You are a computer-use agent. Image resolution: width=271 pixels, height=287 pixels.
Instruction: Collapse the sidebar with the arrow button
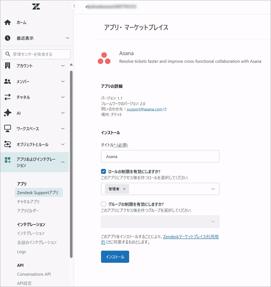coord(74,6)
